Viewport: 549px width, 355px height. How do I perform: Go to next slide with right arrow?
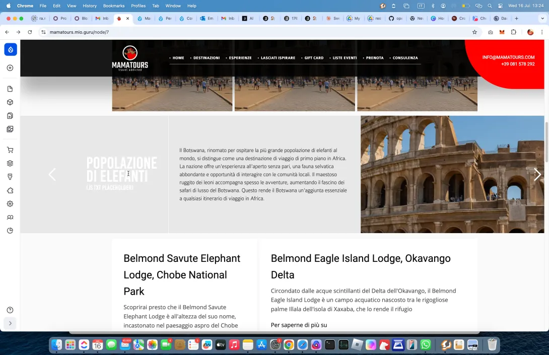[x=537, y=175]
